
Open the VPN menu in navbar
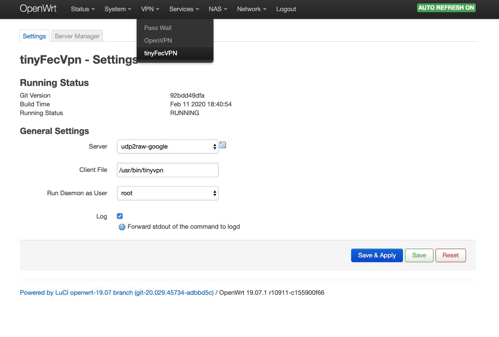150,9
